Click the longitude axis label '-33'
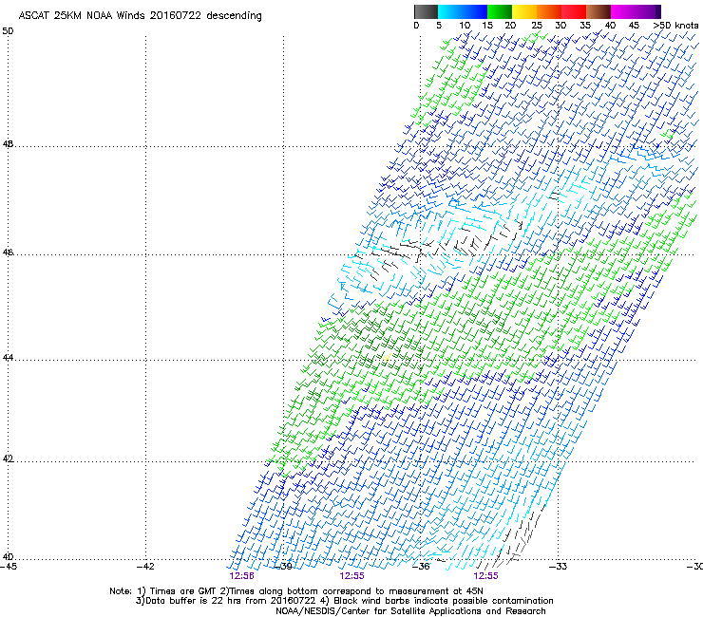 click(x=559, y=567)
